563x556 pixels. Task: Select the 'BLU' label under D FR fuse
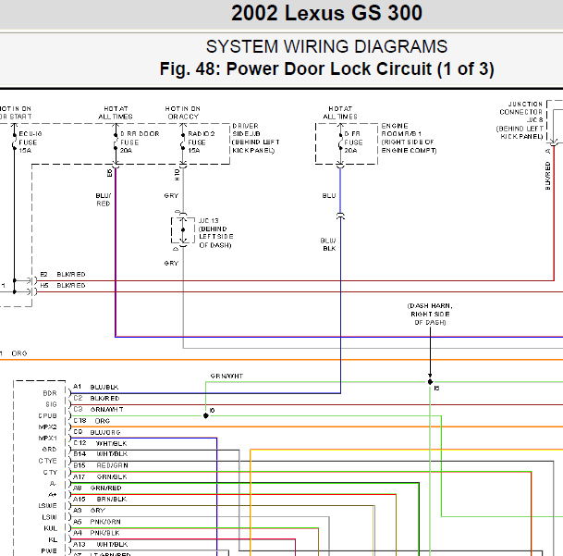click(x=329, y=195)
